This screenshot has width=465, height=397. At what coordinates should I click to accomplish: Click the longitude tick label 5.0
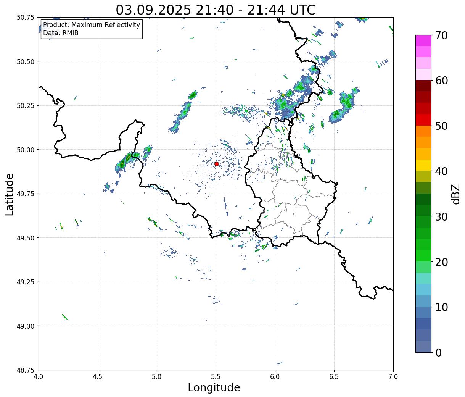tap(157, 377)
